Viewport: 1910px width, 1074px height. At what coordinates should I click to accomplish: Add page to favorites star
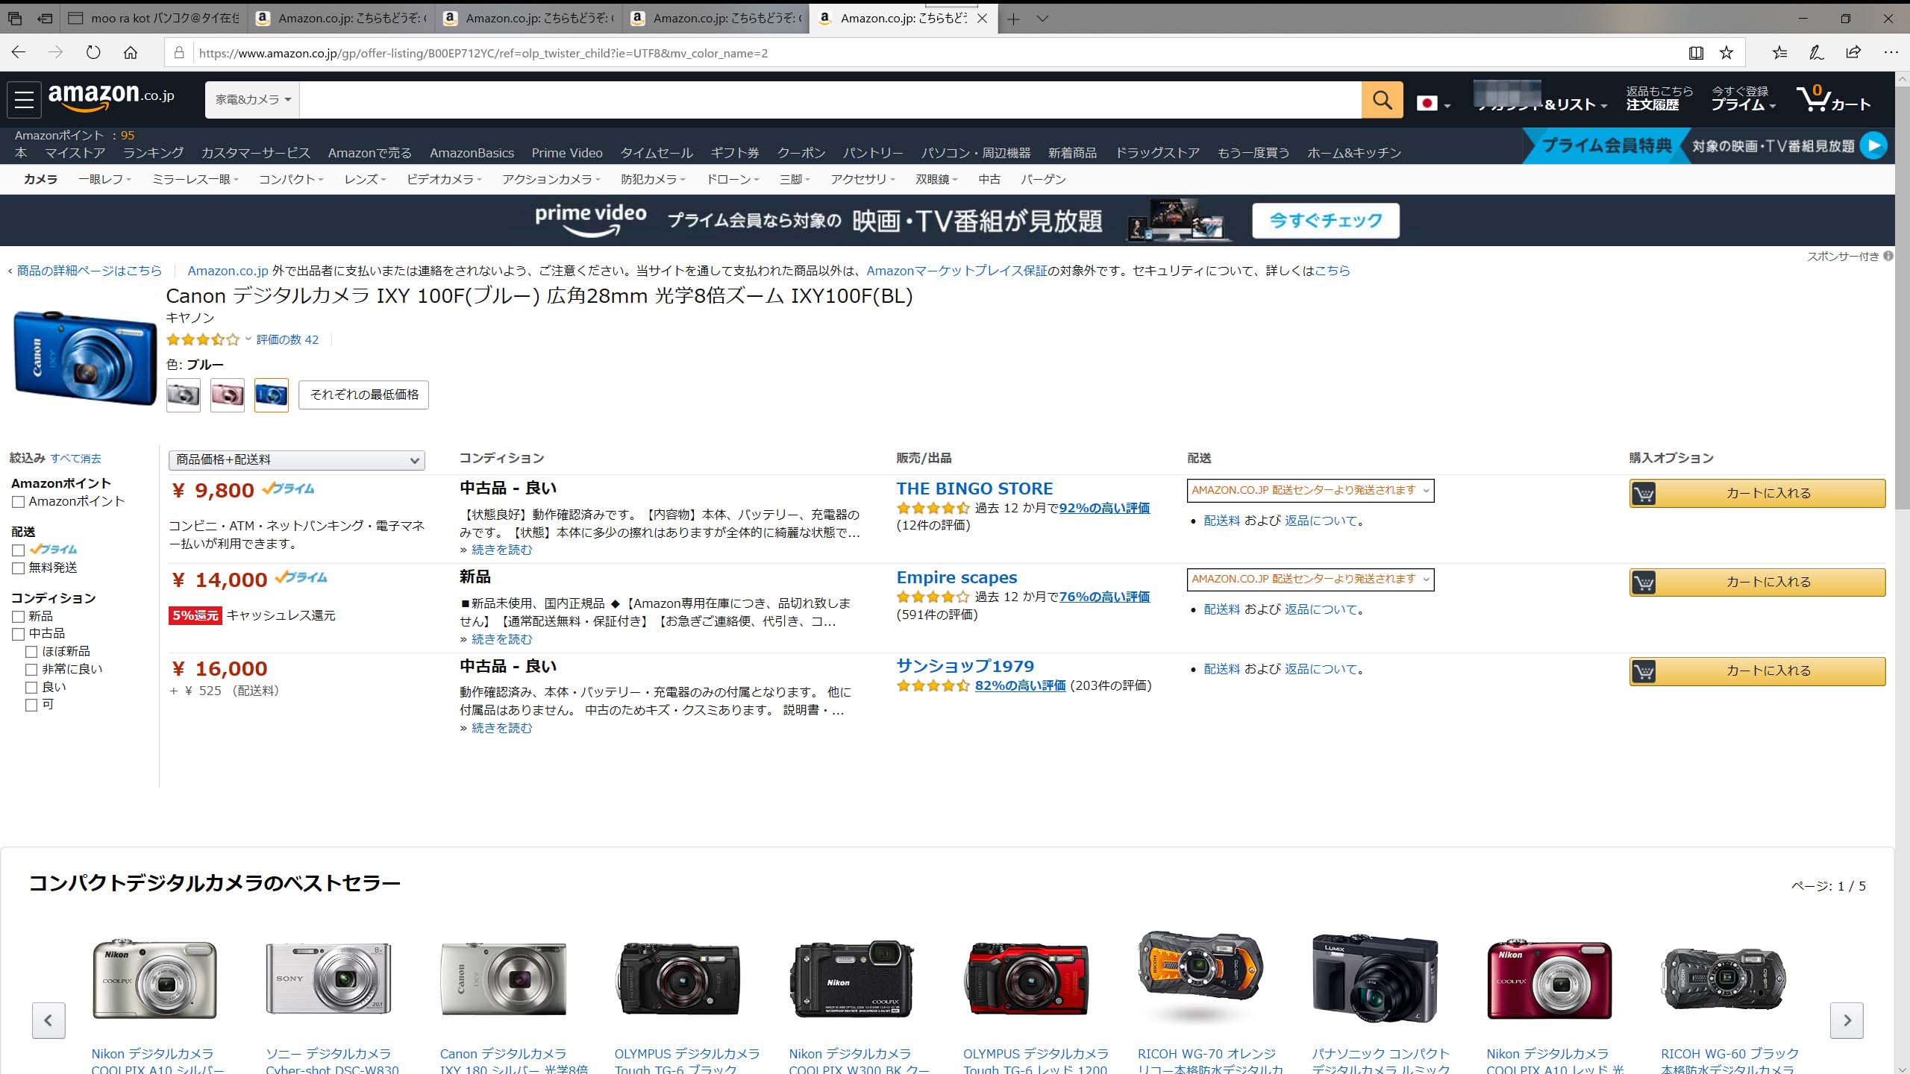[1726, 52]
